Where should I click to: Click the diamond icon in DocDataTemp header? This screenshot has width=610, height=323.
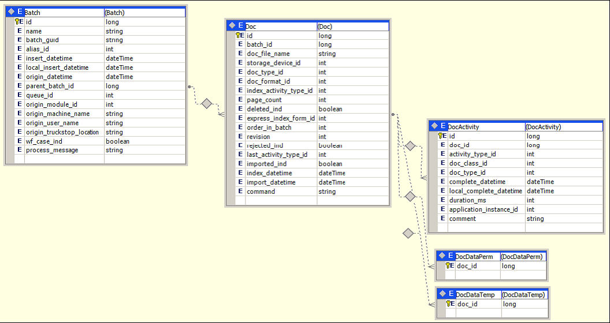pyautogui.click(x=442, y=294)
